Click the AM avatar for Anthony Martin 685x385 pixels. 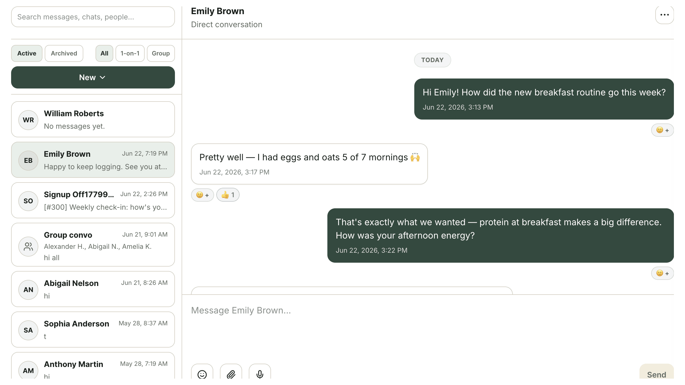(28, 370)
